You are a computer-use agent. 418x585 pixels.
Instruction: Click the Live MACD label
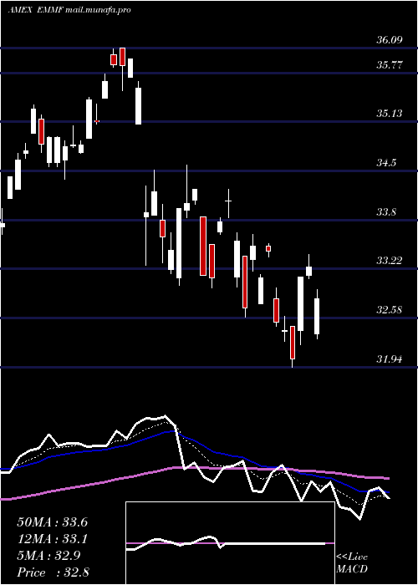pyautogui.click(x=352, y=562)
